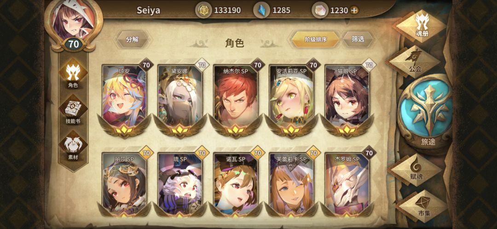Screen dimensions: 497x229
Task: Select the 黛安娜 character card
Action: (180, 98)
